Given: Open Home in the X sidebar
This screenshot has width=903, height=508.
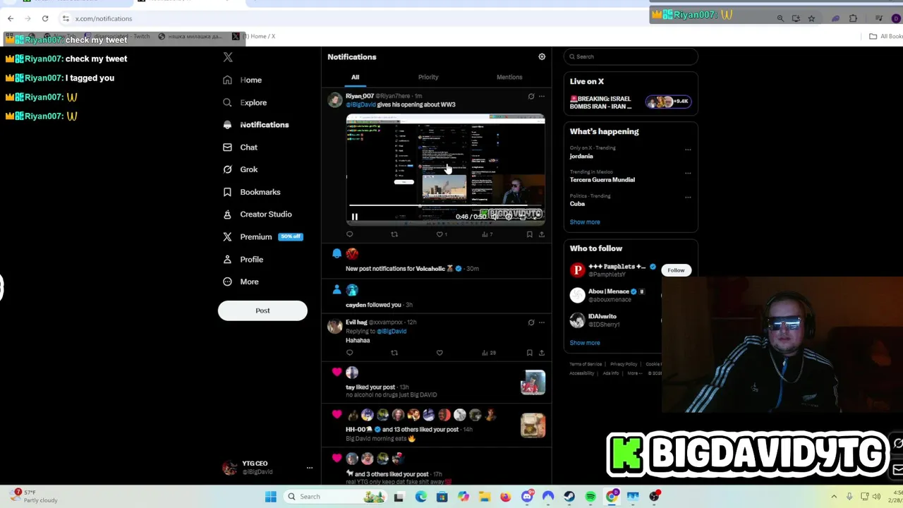Looking at the screenshot, I should (242, 80).
